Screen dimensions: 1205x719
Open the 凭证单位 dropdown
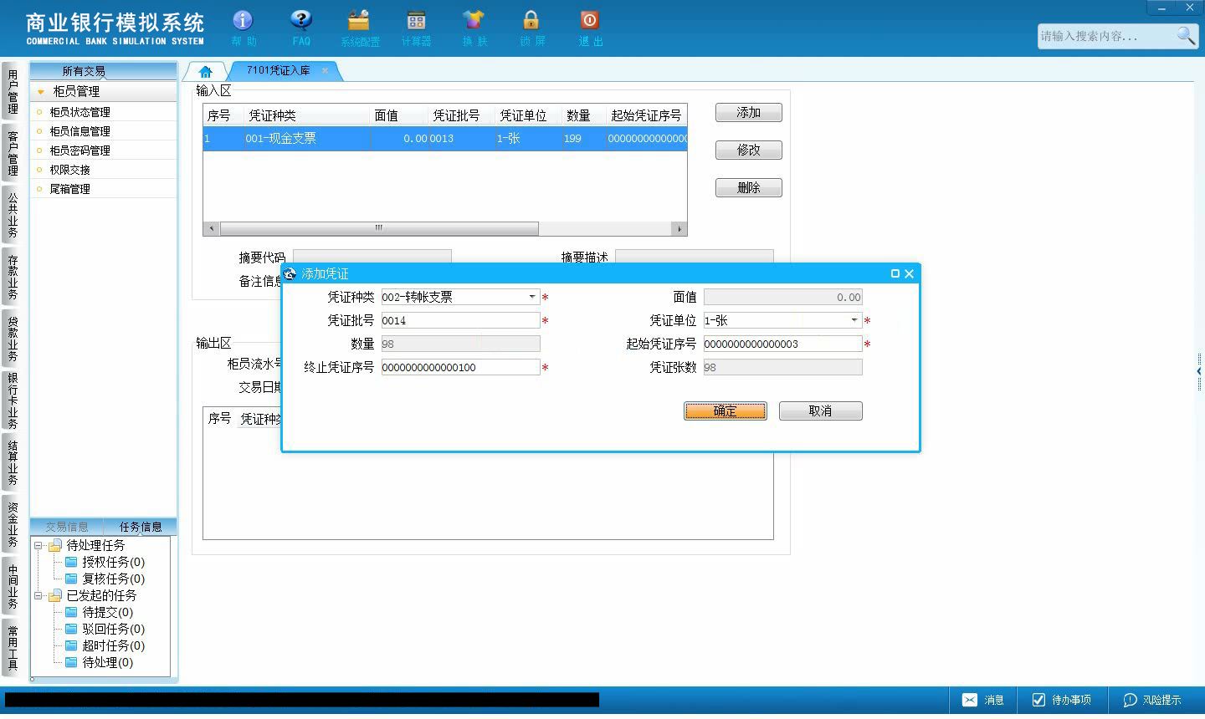pos(854,320)
